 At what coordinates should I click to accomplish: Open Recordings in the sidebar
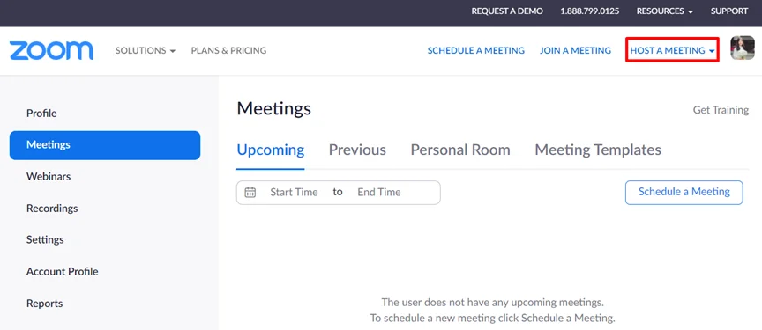(52, 209)
